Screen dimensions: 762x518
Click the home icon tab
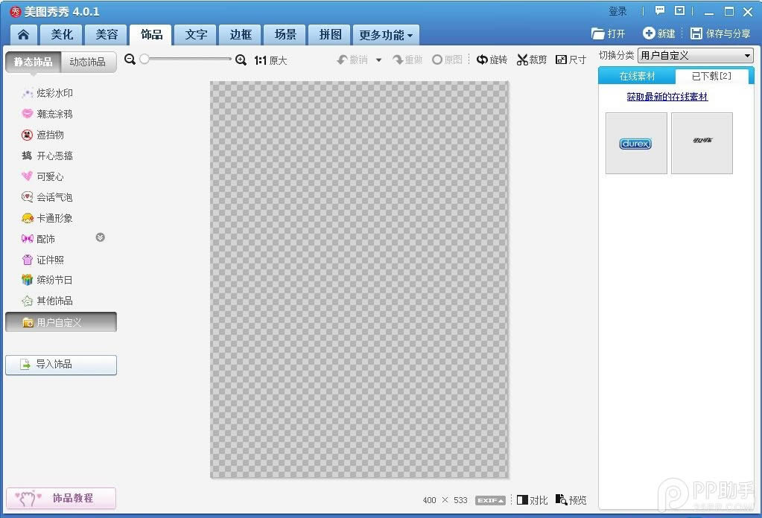click(23, 34)
